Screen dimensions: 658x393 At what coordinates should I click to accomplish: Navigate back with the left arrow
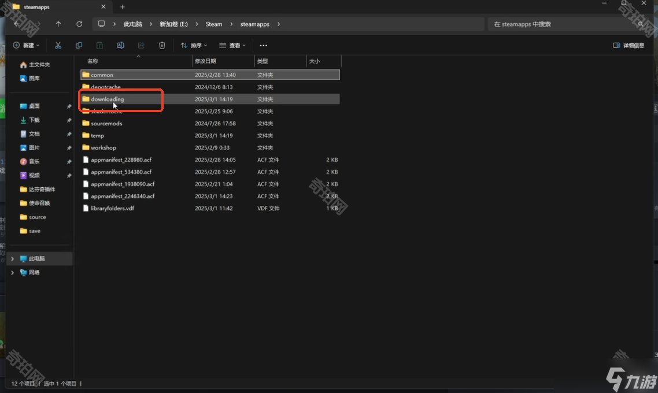click(17, 24)
